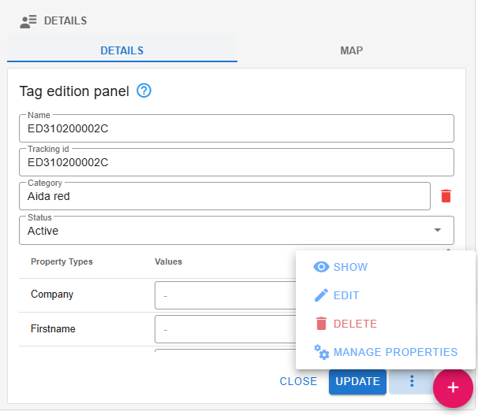The width and height of the screenshot is (478, 415).
Task: Open the Status Active combo box
Action: pyautogui.click(x=229, y=231)
